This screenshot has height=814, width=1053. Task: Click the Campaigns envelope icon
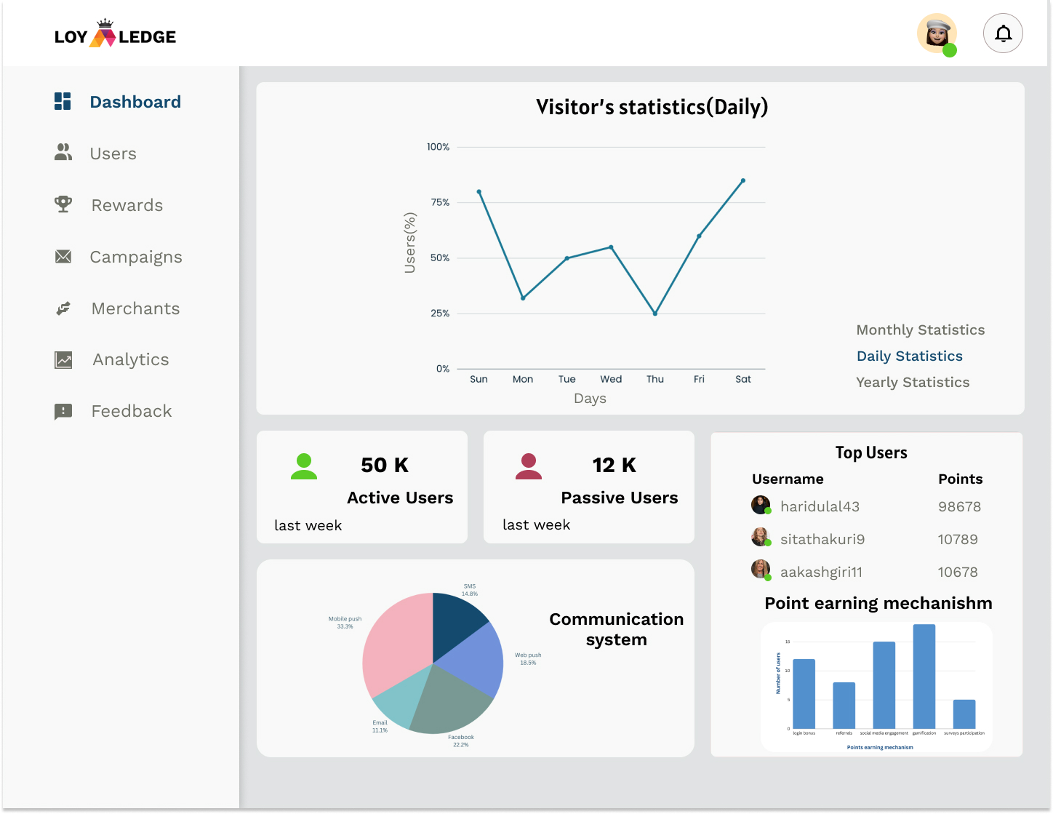point(63,257)
